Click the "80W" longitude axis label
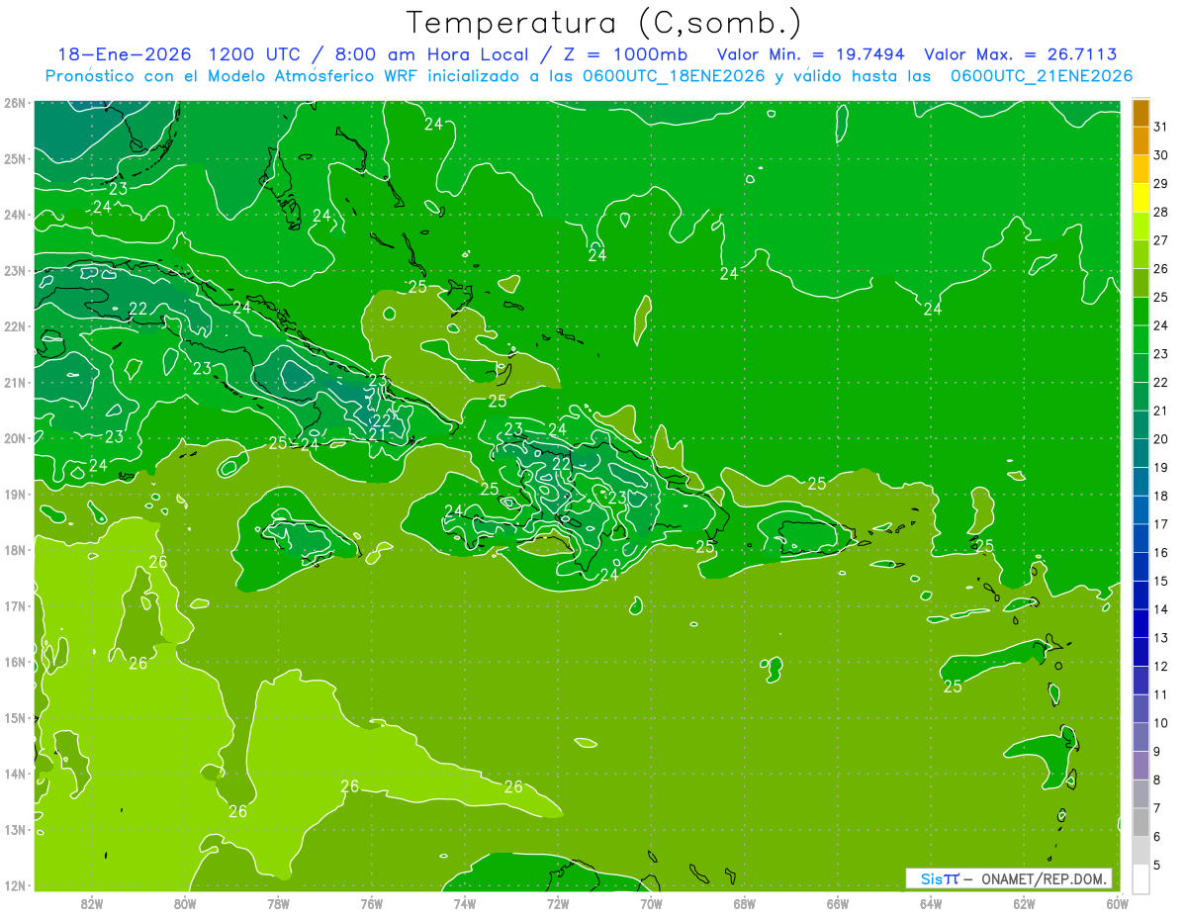Image resolution: width=1187 pixels, height=917 pixels. tap(184, 902)
